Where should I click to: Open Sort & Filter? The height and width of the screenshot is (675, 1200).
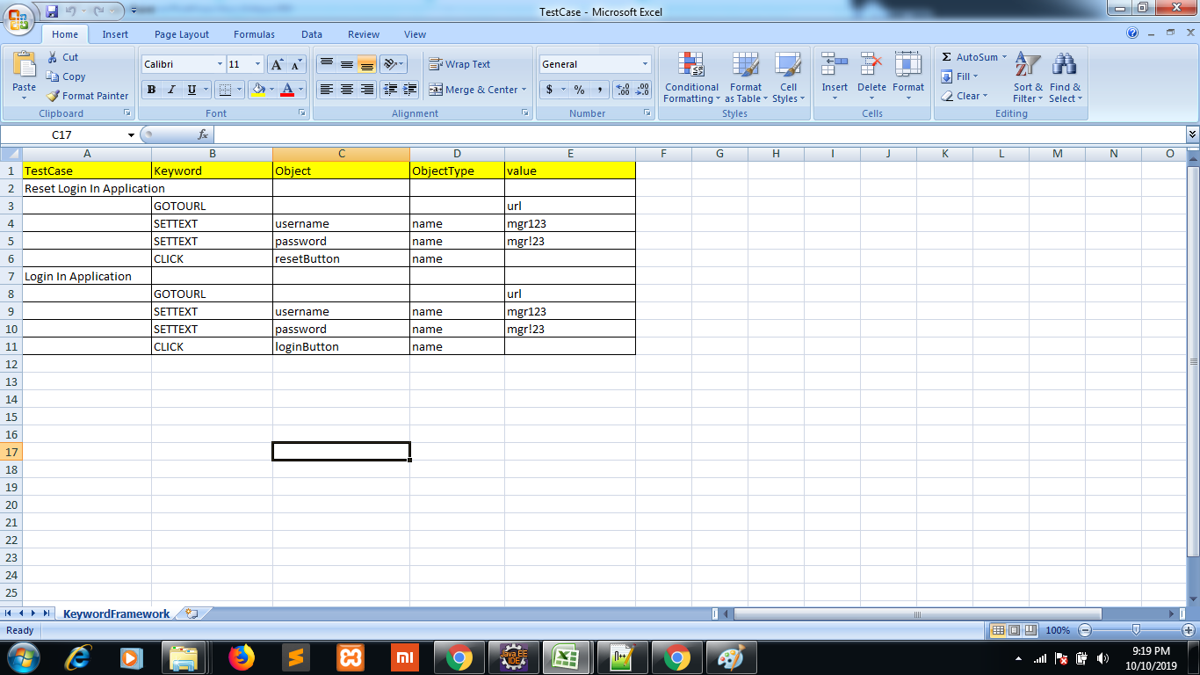(1026, 78)
